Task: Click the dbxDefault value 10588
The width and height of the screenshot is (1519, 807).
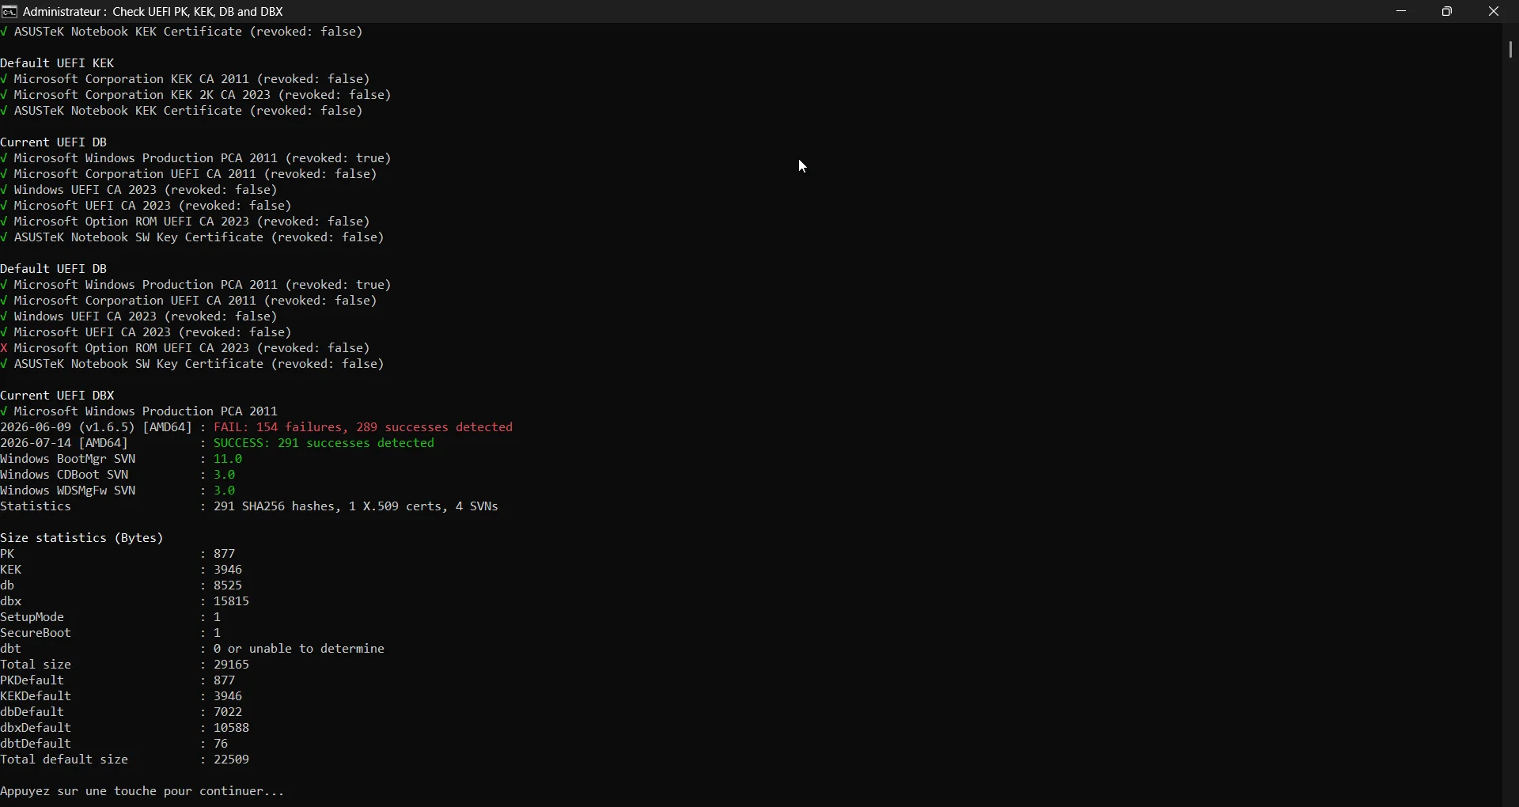Action: click(233, 728)
